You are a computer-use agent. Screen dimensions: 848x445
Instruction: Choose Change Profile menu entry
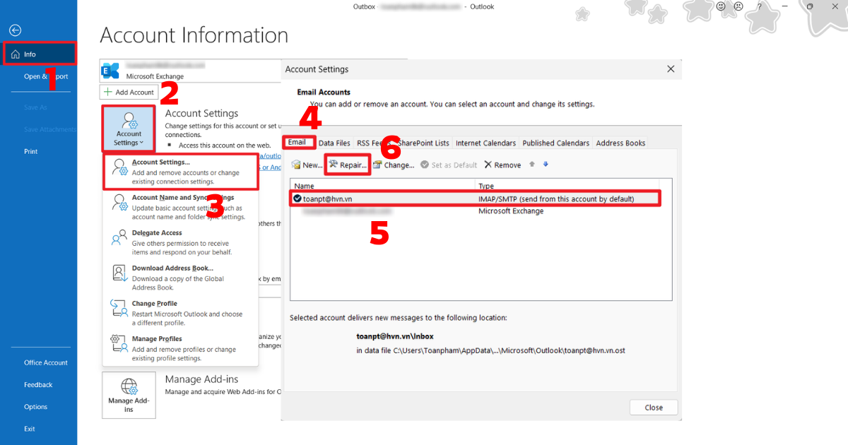(181, 313)
